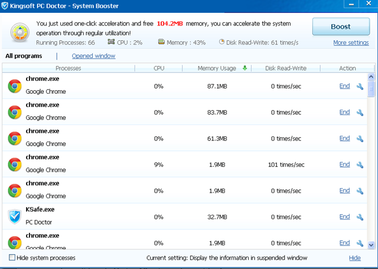Click the scrollbar down arrow in process list
This screenshot has width=378, height=269.
[x=372, y=244]
